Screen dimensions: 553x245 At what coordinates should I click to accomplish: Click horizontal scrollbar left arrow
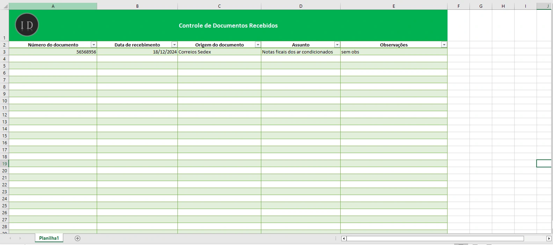pyautogui.click(x=344, y=238)
